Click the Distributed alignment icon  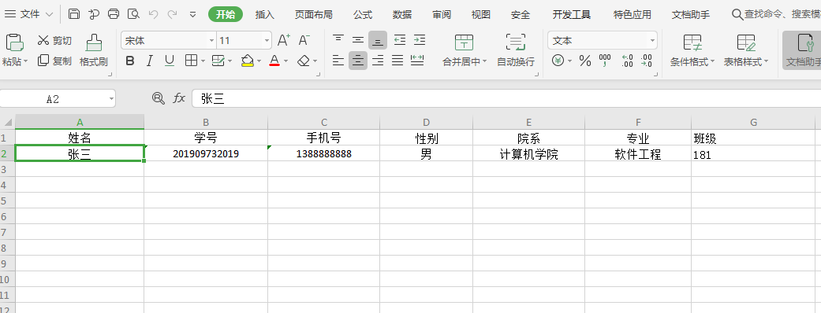(417, 61)
